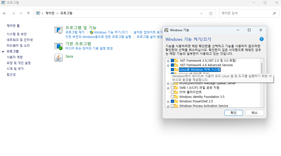The width and height of the screenshot is (281, 156).
Task: Select 프로그램 in the sidebar
Action: (13, 51)
